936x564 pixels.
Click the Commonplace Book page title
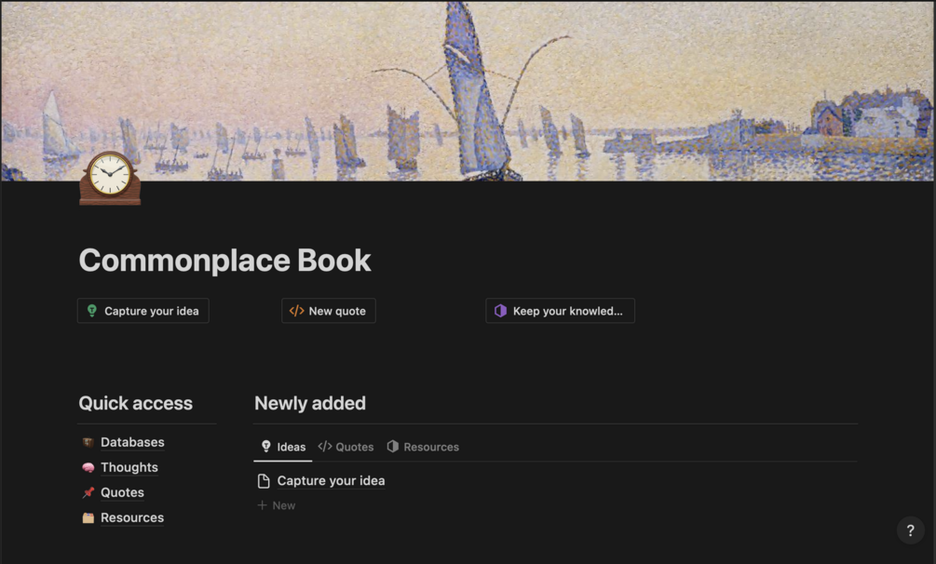pyautogui.click(x=225, y=261)
